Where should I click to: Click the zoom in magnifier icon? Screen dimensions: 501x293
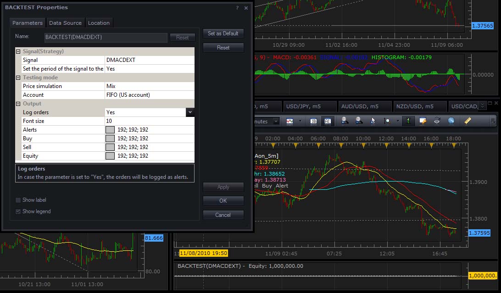tap(345, 121)
